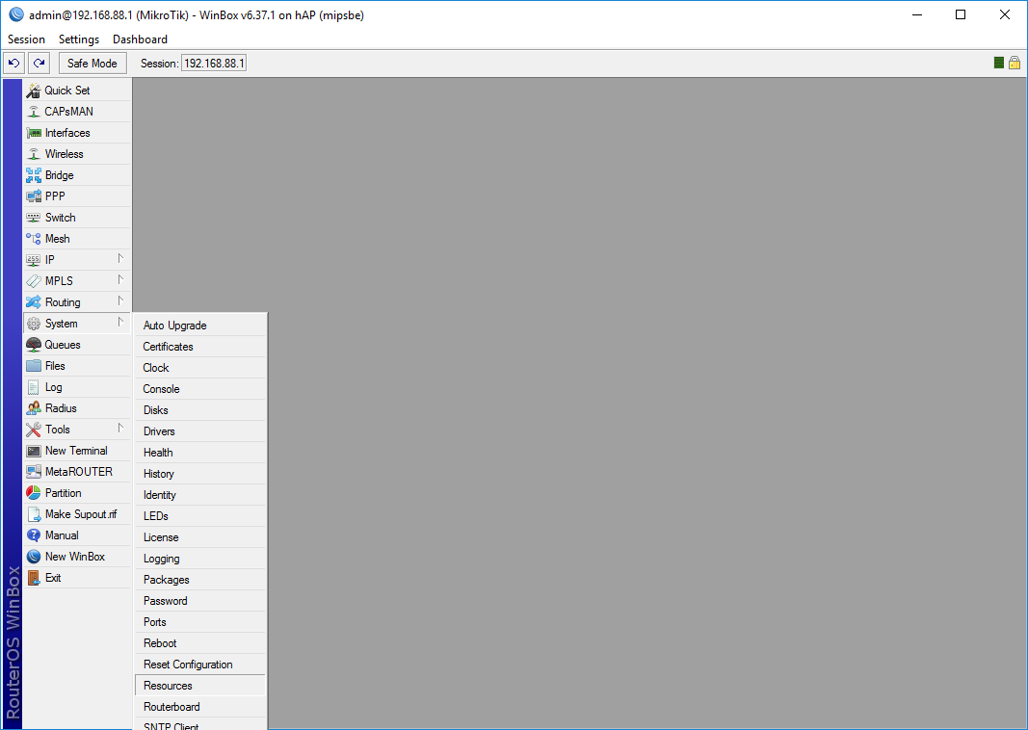
Task: Expand the Tools submenu arrow
Action: [120, 429]
